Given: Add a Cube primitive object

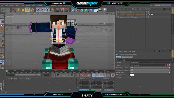Looking at the screenshot, I should pyautogui.click(x=73, y=10).
